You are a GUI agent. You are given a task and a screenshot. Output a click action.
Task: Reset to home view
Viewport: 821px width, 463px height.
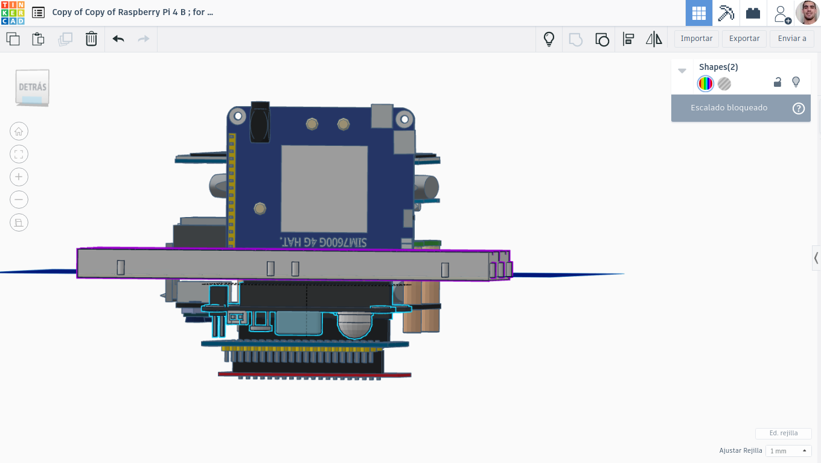19,131
